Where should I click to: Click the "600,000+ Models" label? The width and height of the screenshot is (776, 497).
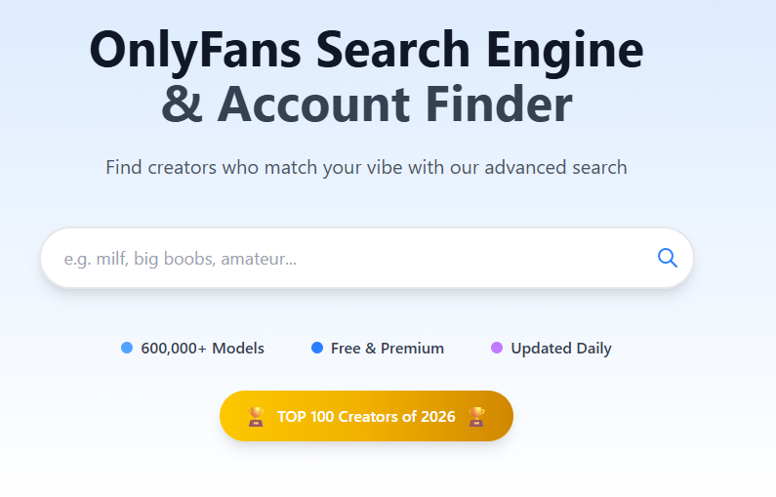pos(202,349)
